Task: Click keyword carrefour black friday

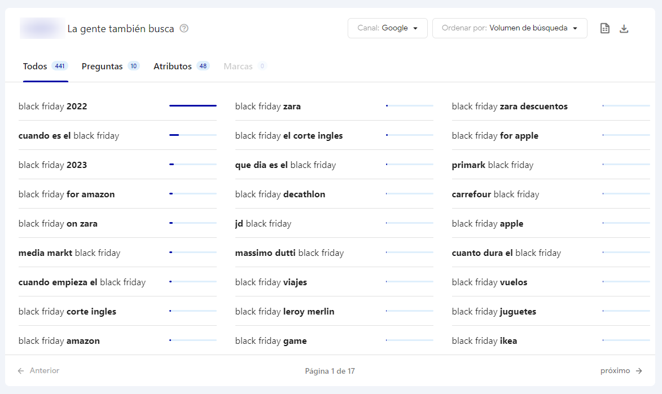Action: click(496, 194)
